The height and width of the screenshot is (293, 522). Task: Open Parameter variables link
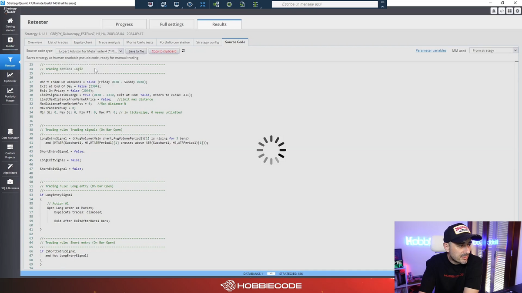431,50
